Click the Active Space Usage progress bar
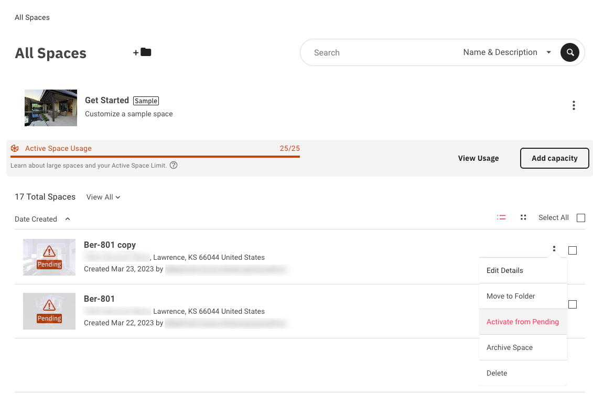The image size is (593, 395). click(x=155, y=156)
